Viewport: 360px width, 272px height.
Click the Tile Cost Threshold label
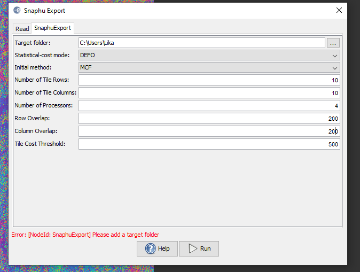[40, 144]
